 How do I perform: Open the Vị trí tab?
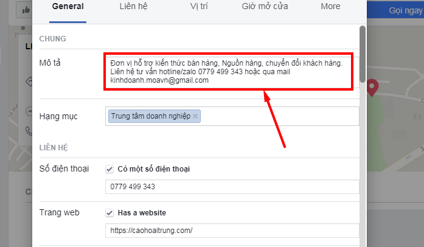click(x=199, y=7)
